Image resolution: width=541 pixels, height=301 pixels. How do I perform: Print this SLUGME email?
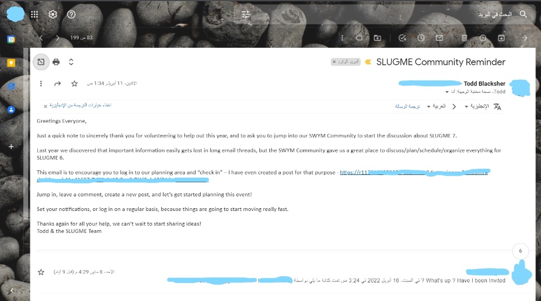point(56,62)
